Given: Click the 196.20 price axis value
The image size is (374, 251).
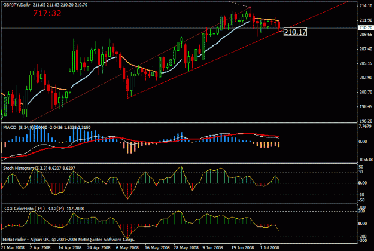Looking at the screenshot, I should pyautogui.click(x=366, y=121).
